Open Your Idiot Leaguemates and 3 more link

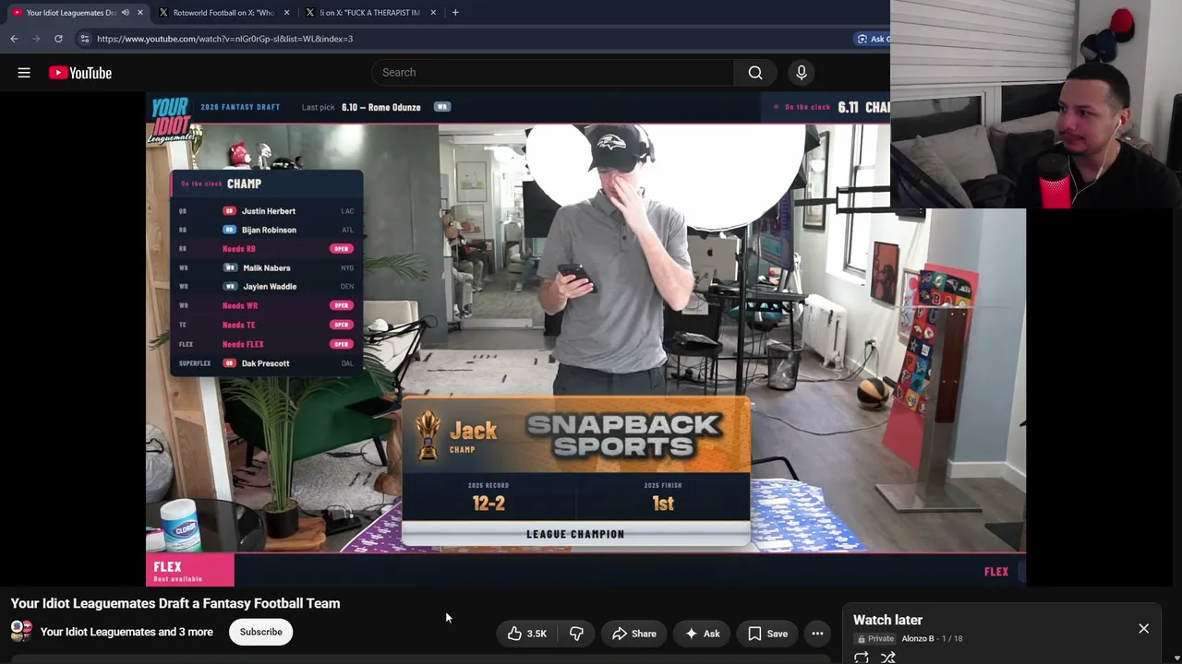127,633
